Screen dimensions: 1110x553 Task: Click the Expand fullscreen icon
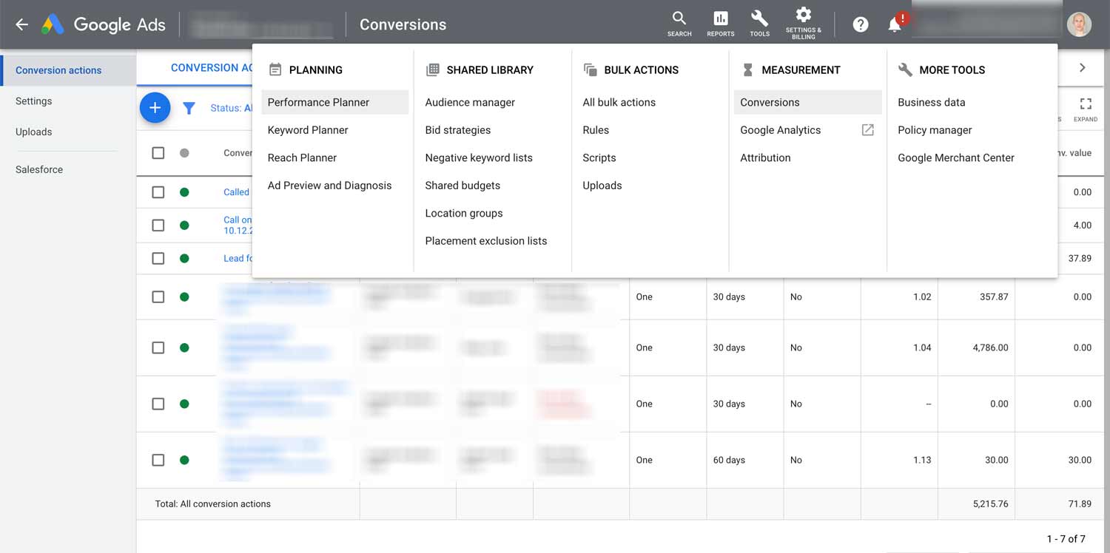pyautogui.click(x=1085, y=107)
